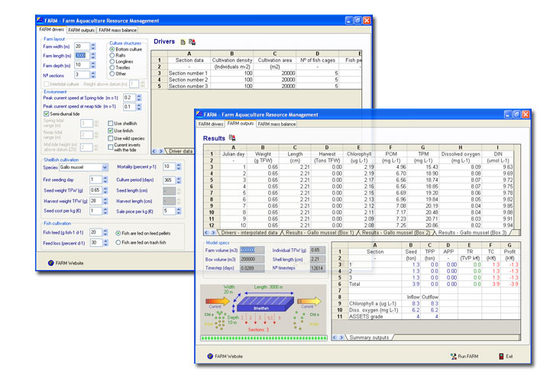Viewport: 550px width, 382px height.
Task: Click the Farm length input field
Action: pyautogui.click(x=82, y=56)
